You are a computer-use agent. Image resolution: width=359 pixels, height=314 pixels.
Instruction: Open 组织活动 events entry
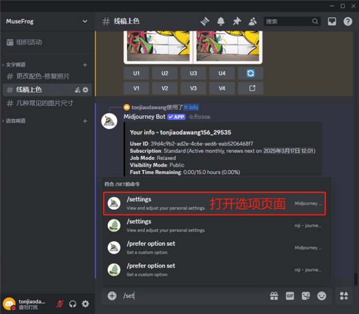click(x=48, y=42)
